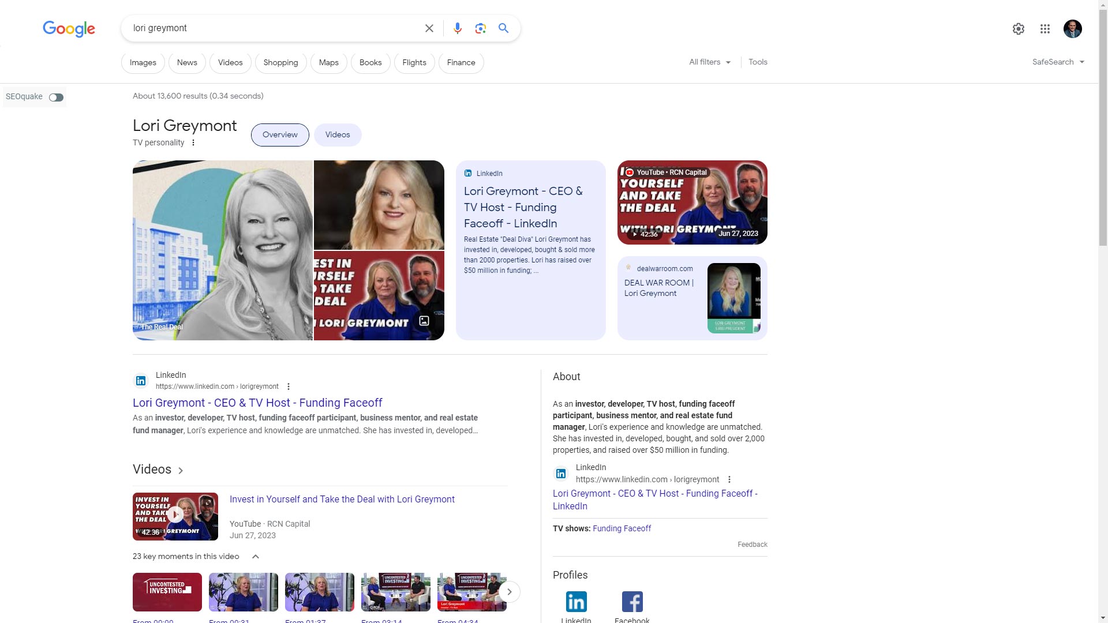
Task: Open the All filters dropdown
Action: [710, 62]
